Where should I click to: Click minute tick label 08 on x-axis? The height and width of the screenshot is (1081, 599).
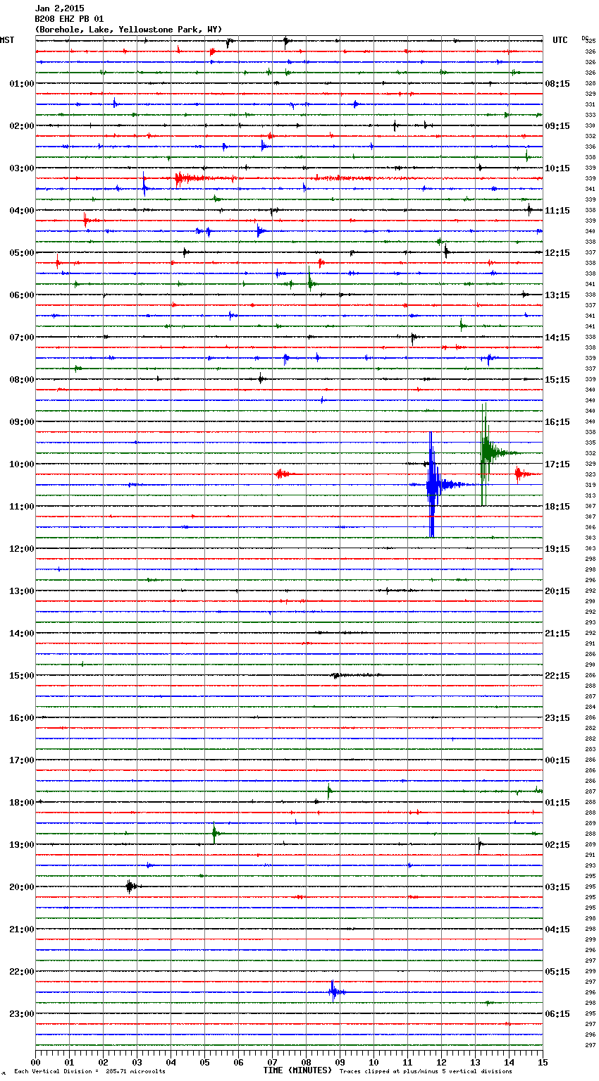(x=306, y=1063)
